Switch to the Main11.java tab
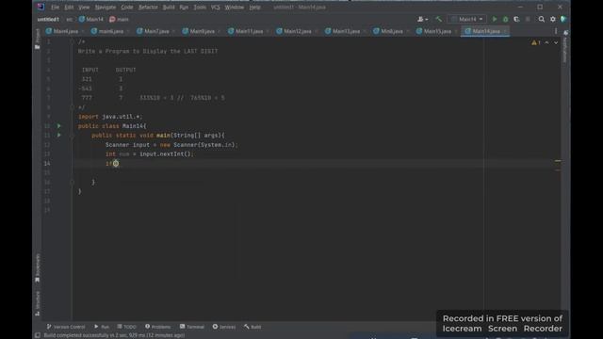This screenshot has height=339, width=603. click(x=245, y=31)
